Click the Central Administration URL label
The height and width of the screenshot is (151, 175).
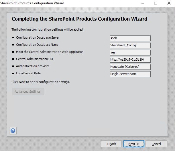coord(35,59)
